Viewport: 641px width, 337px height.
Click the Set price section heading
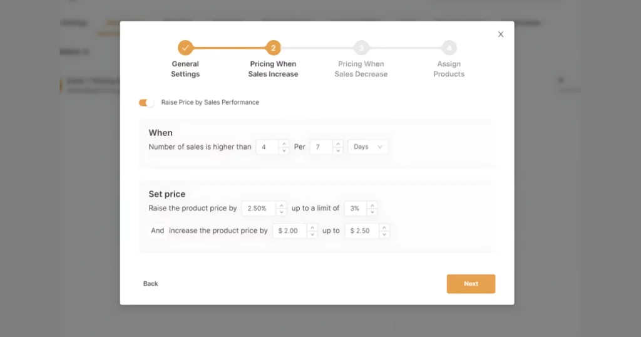167,194
